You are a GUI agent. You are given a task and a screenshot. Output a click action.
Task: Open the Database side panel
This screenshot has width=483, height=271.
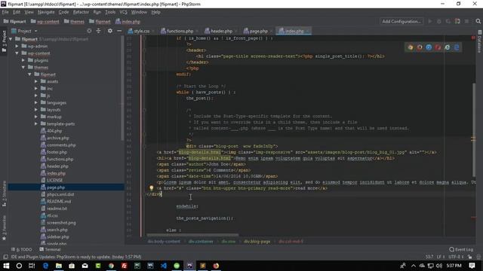coord(479,41)
